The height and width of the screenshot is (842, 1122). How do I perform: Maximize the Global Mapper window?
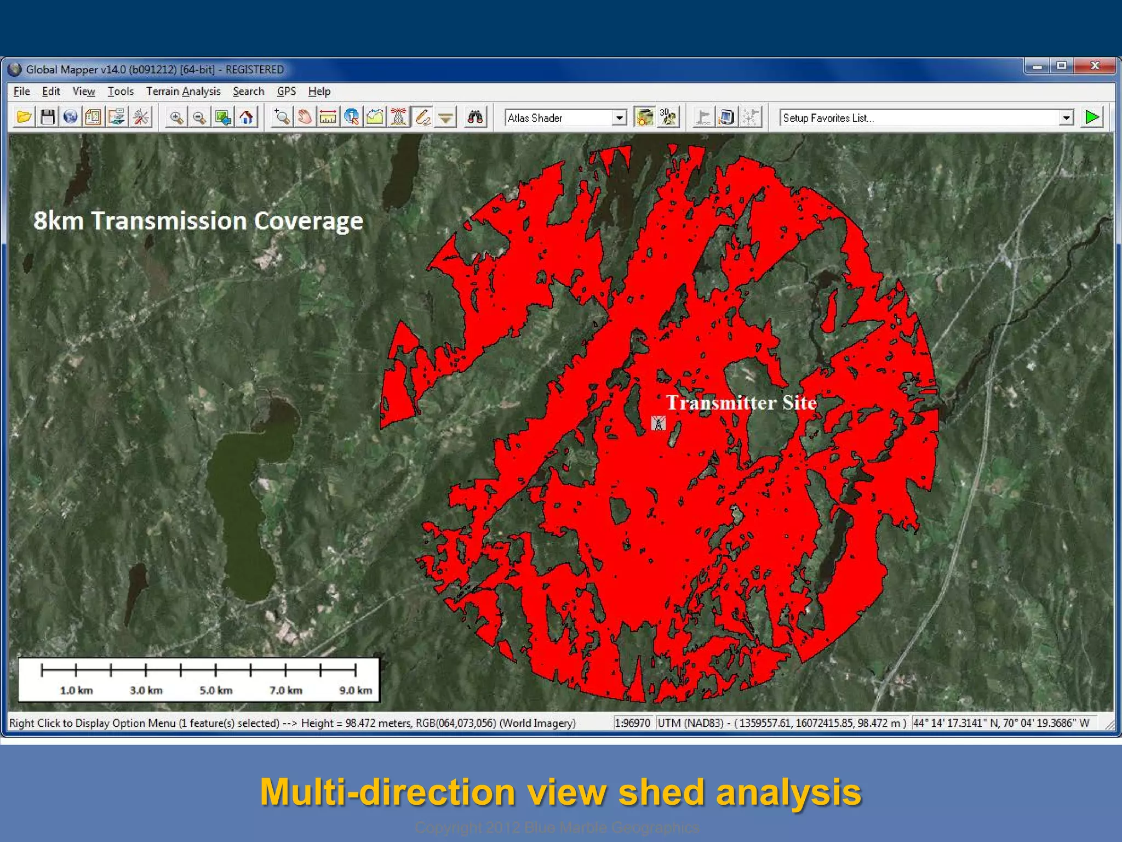pos(1062,66)
